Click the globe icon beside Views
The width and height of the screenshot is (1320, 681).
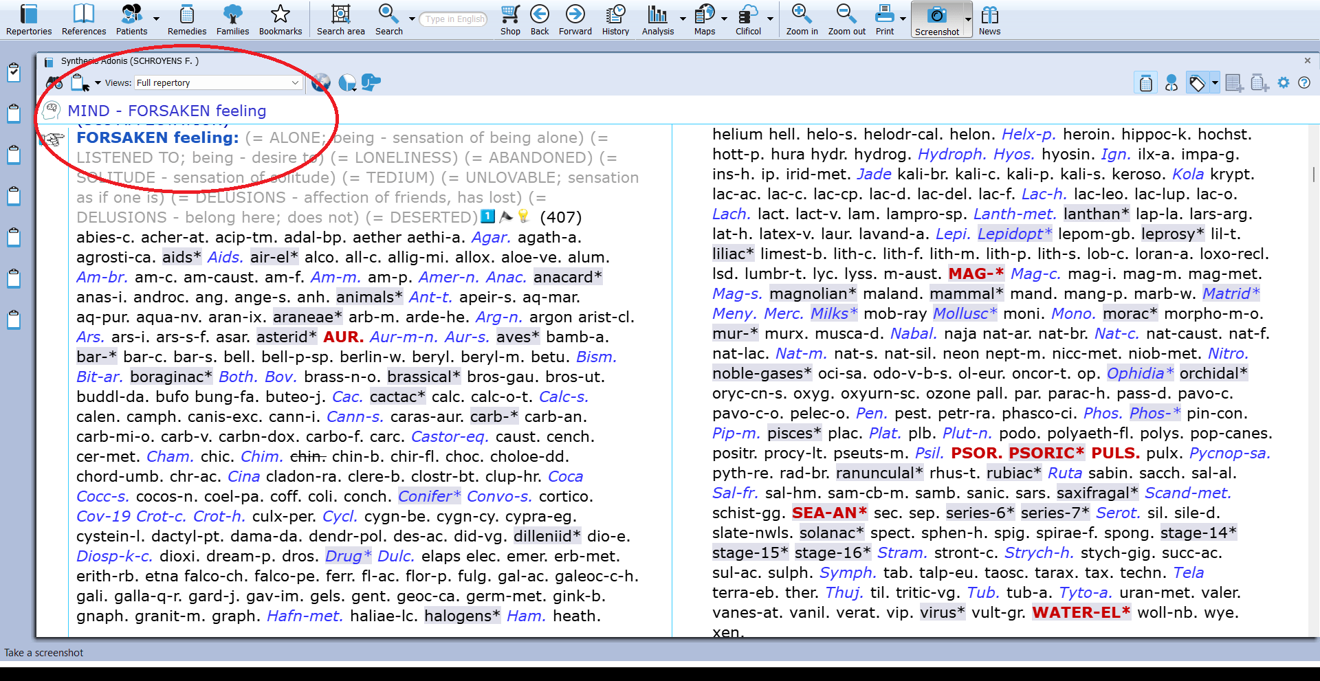pos(321,83)
